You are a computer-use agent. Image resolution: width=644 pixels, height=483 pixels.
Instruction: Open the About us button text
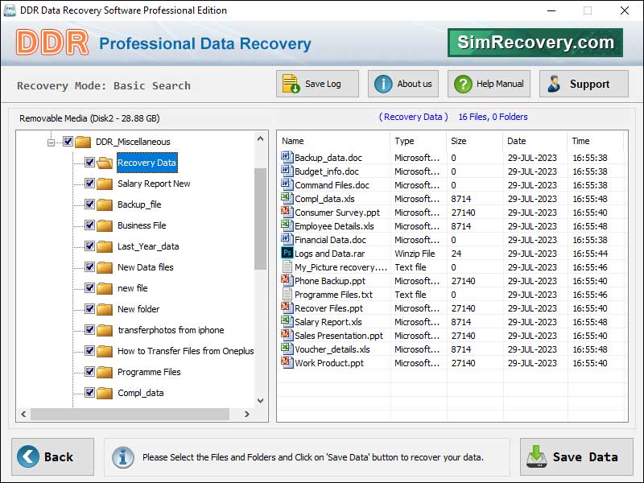415,84
